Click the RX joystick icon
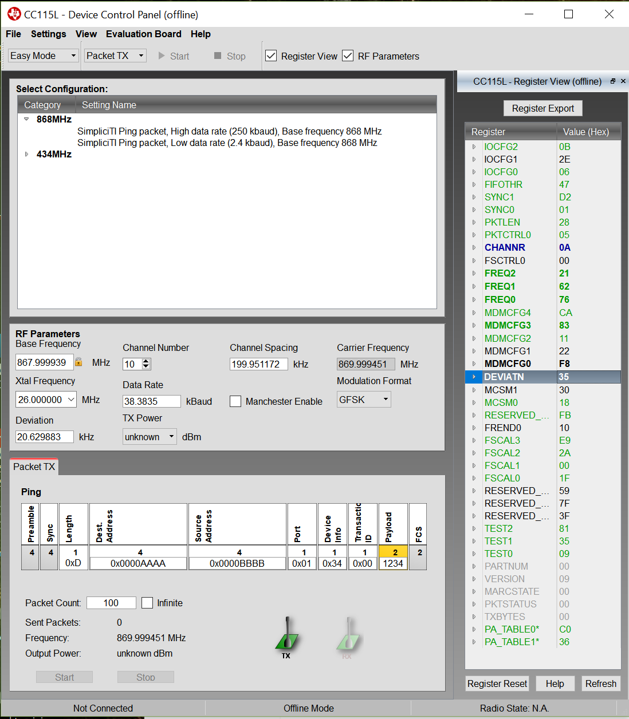Image resolution: width=629 pixels, height=719 pixels. [348, 634]
